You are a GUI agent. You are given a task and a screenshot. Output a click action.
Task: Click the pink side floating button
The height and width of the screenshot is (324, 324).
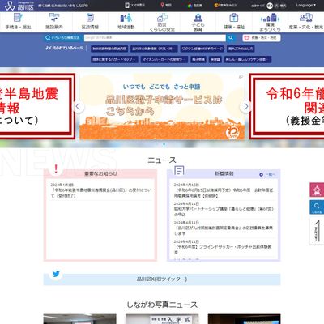pyautogui.click(x=317, y=190)
